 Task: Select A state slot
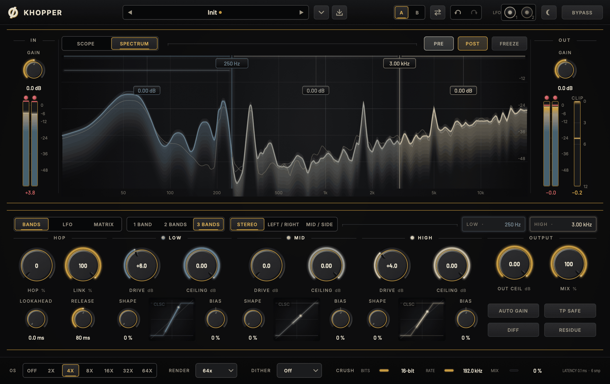coord(402,13)
